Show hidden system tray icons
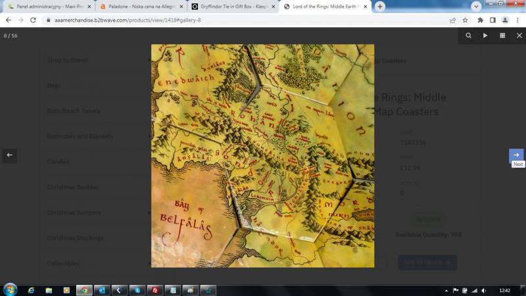 pyautogui.click(x=446, y=291)
